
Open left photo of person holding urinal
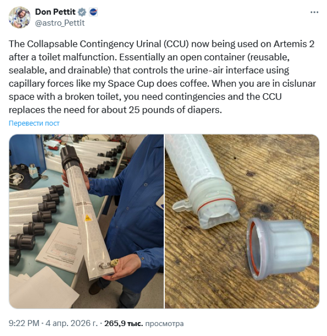(x=86, y=221)
